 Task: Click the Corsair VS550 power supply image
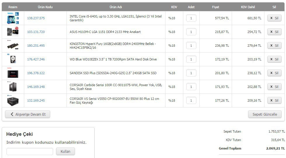click(13, 100)
